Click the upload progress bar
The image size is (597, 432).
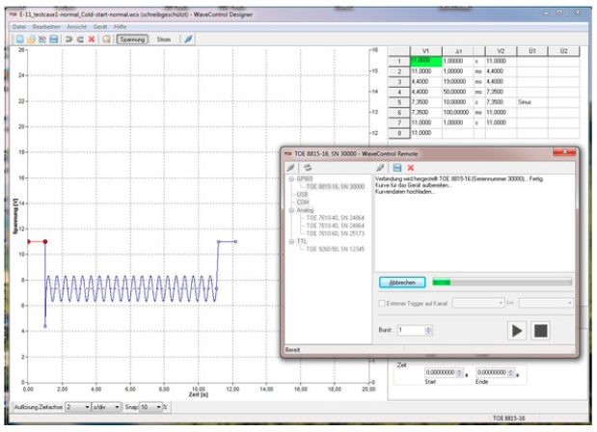tap(502, 282)
